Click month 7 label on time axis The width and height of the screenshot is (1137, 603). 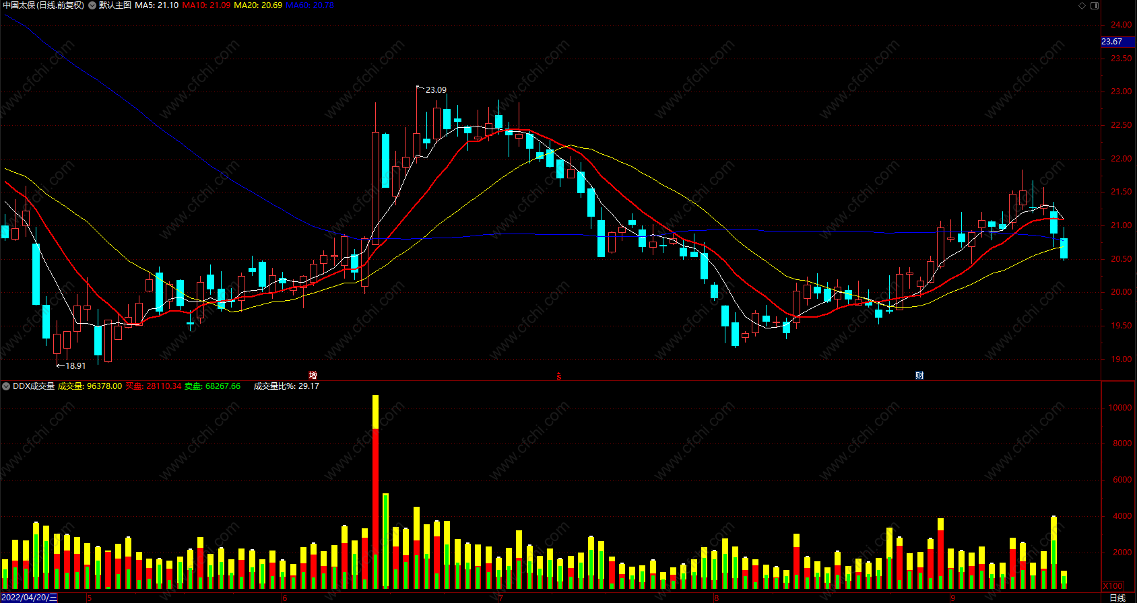500,598
